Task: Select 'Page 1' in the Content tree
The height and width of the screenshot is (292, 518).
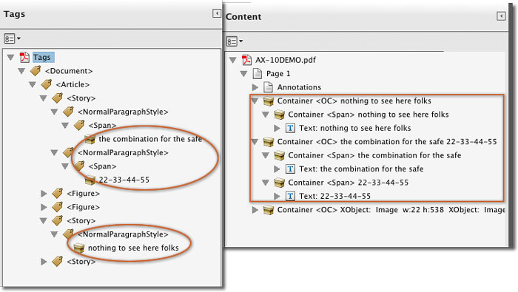Action: pos(278,74)
